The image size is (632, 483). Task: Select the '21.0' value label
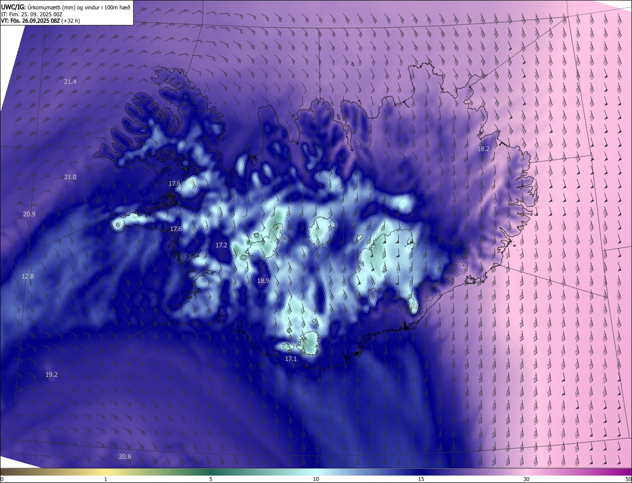pos(70,177)
